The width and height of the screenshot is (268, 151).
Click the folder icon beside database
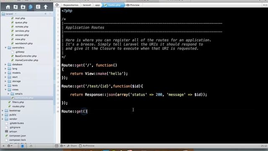[10, 64]
